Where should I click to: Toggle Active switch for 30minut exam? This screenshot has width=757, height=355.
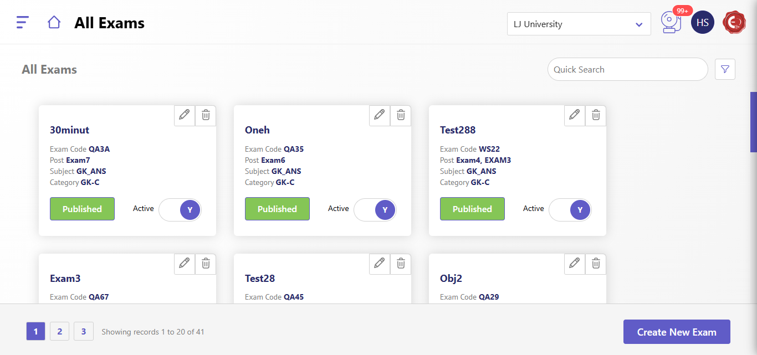pos(180,210)
